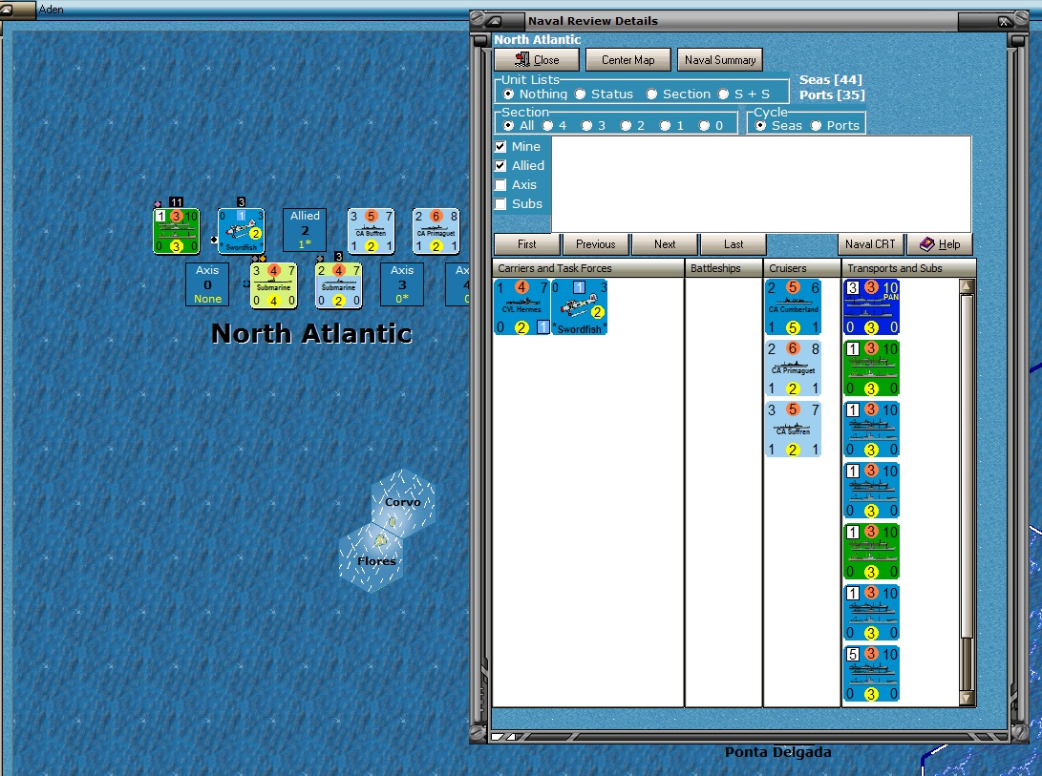Set Cycle to Seas
The width and height of the screenshot is (1042, 776).
tap(778, 126)
